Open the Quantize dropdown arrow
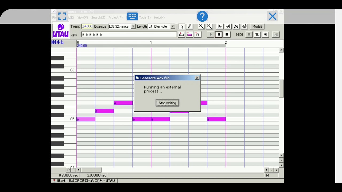The width and height of the screenshot is (342, 192). pyautogui.click(x=133, y=26)
